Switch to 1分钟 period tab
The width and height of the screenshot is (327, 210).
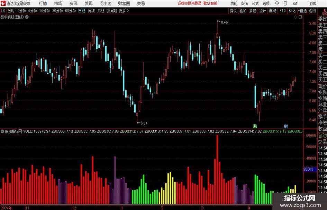tap(21, 11)
